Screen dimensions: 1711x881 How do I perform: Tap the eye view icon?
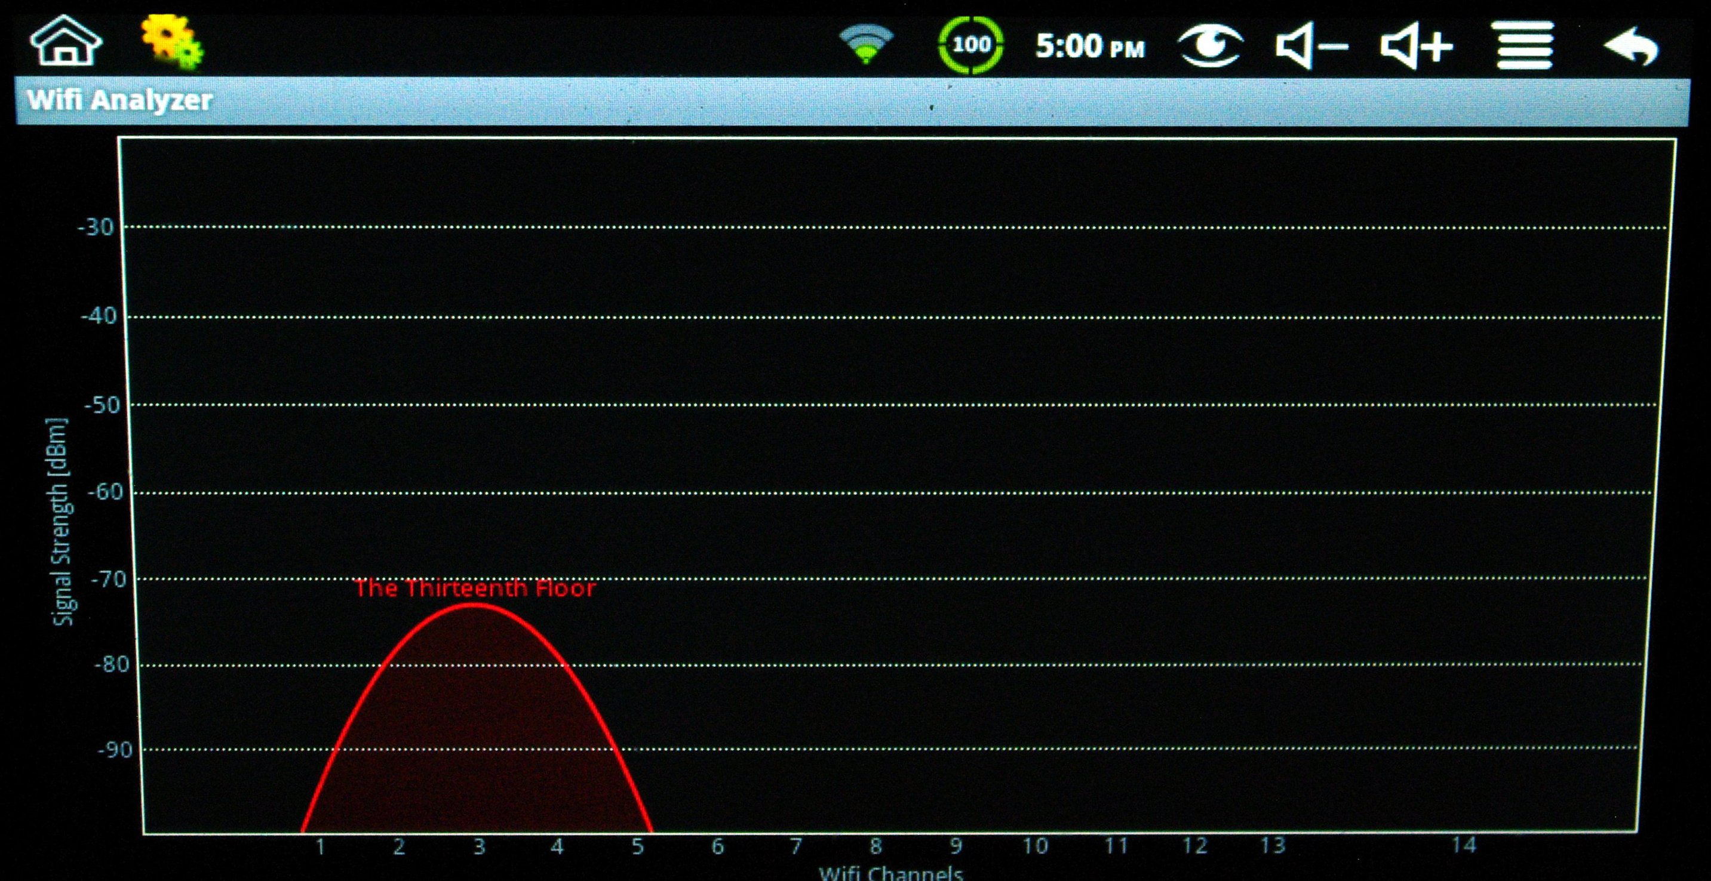pyautogui.click(x=1210, y=46)
